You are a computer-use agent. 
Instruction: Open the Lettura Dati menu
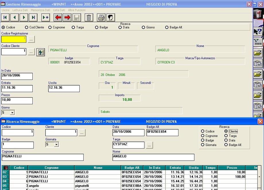pos(20,10)
